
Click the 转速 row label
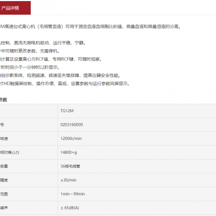[4, 139]
